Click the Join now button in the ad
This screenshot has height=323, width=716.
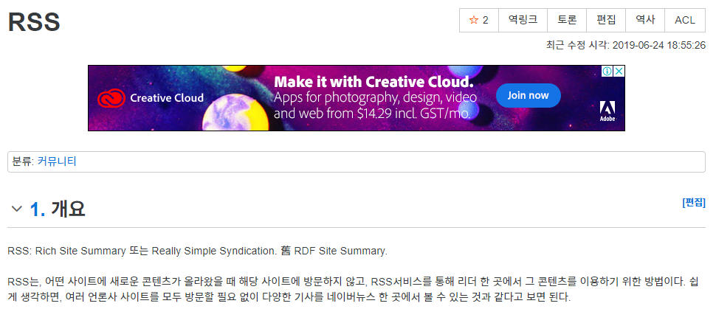(x=528, y=95)
